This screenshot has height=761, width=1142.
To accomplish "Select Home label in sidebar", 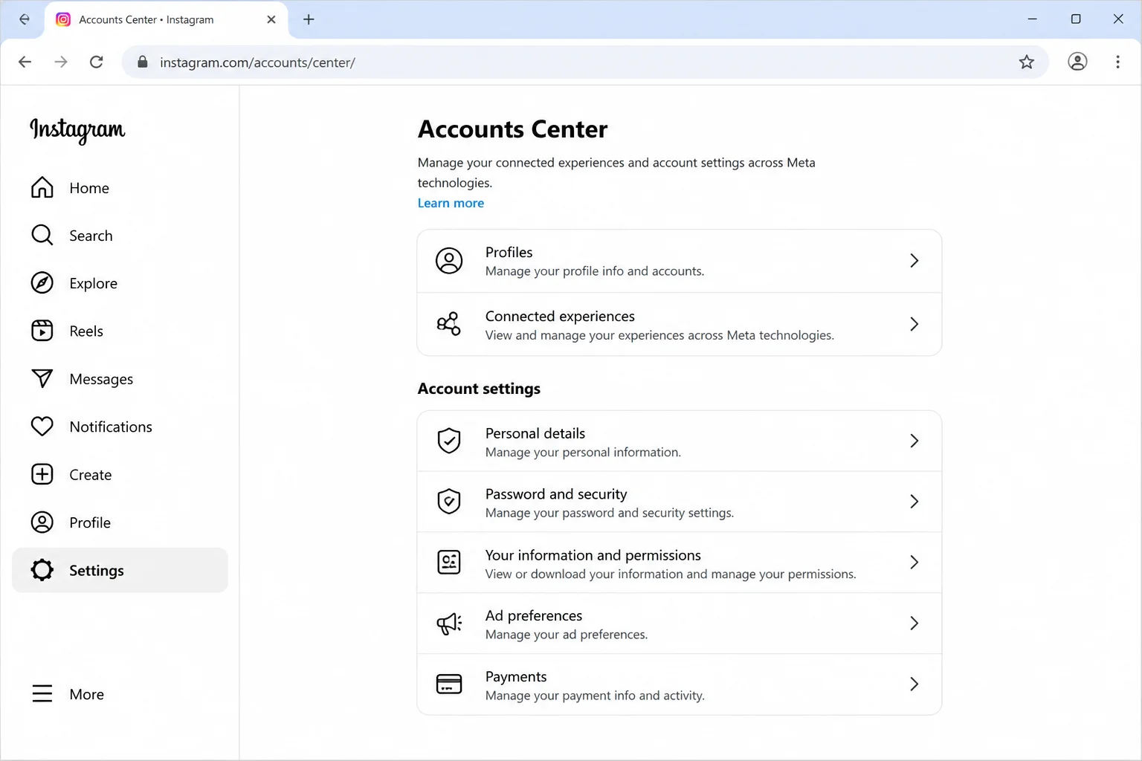I will click(x=89, y=188).
